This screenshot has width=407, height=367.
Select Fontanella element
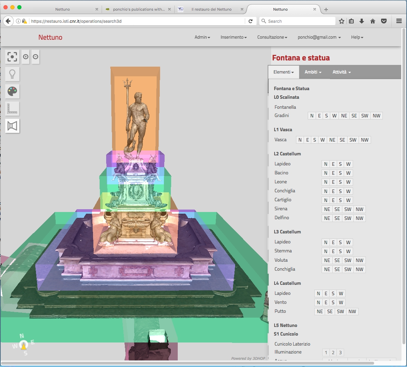click(x=285, y=107)
